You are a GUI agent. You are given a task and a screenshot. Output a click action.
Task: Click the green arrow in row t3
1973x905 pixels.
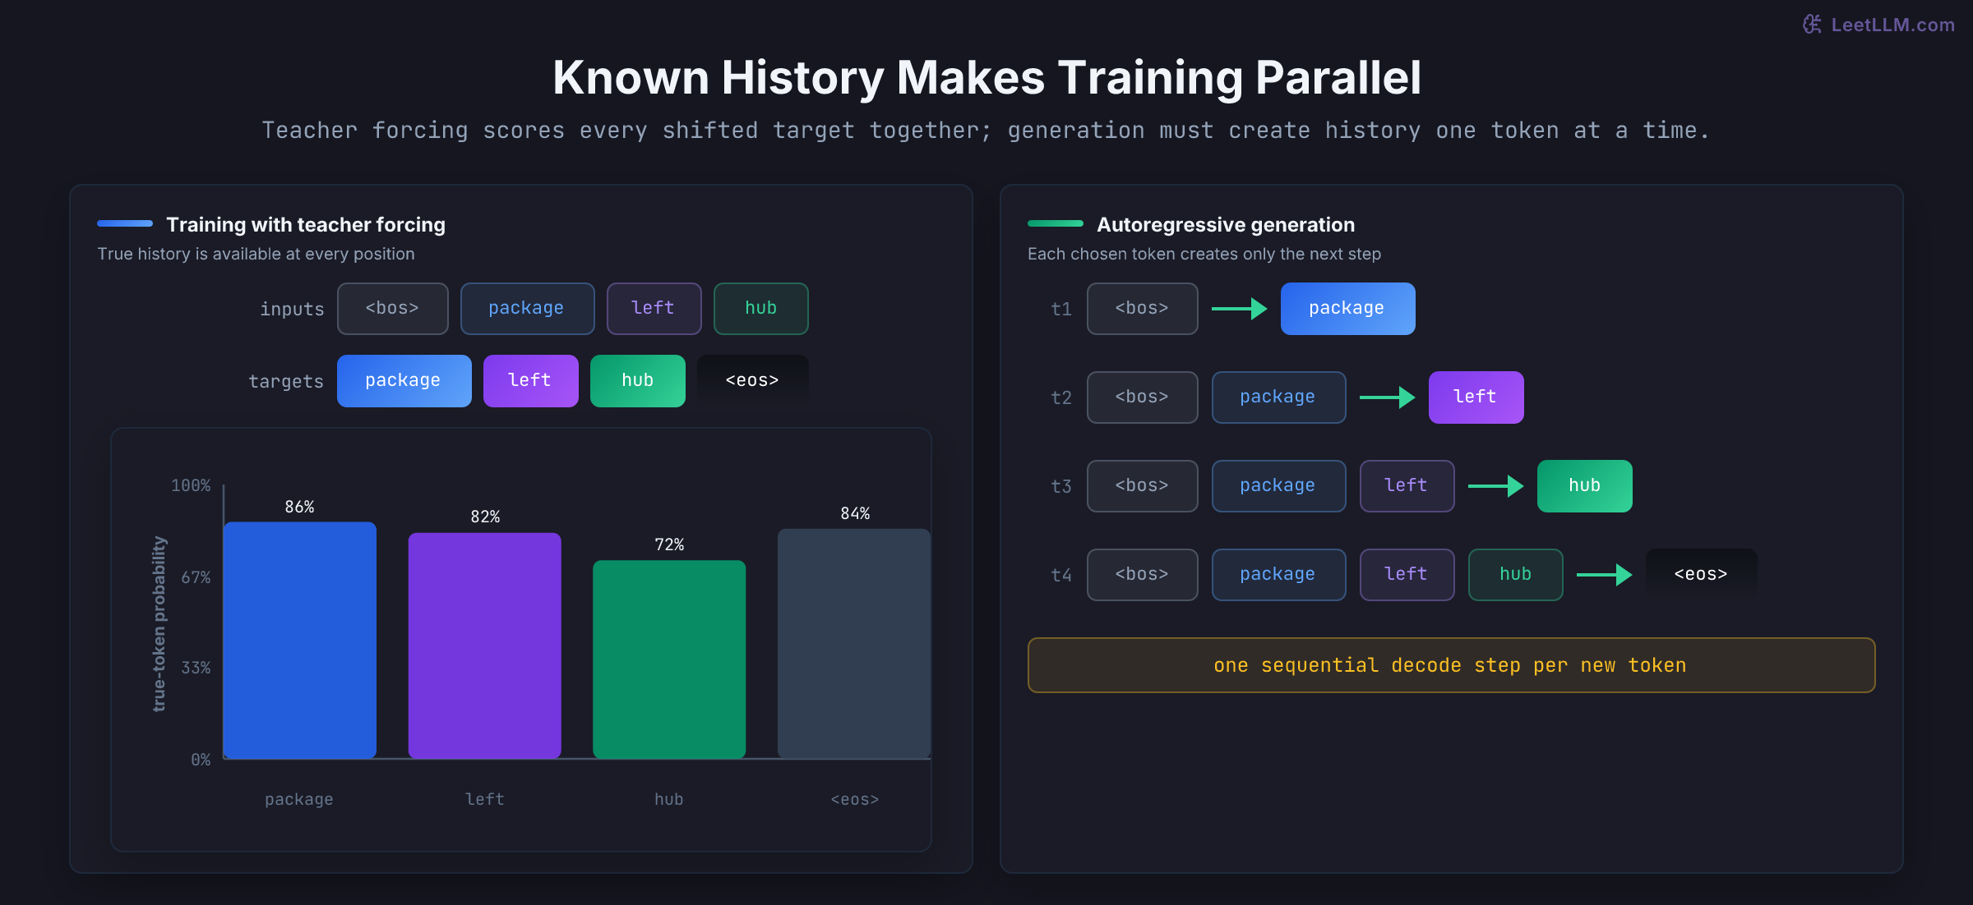(1496, 486)
